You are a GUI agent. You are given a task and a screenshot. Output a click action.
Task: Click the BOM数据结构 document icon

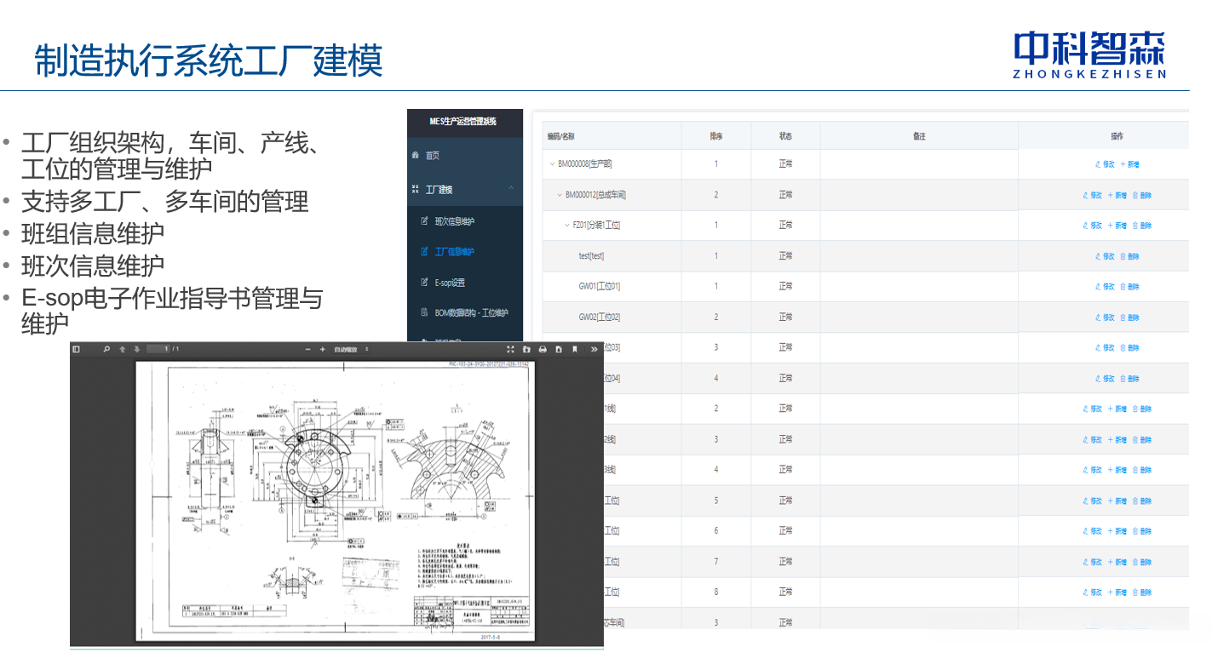[424, 313]
